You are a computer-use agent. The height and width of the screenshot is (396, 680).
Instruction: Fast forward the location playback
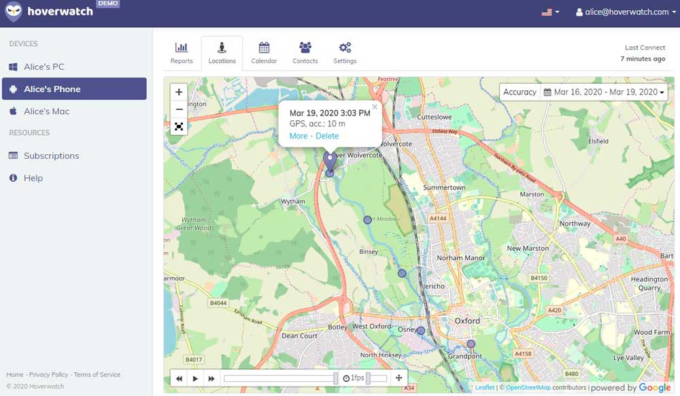(211, 378)
